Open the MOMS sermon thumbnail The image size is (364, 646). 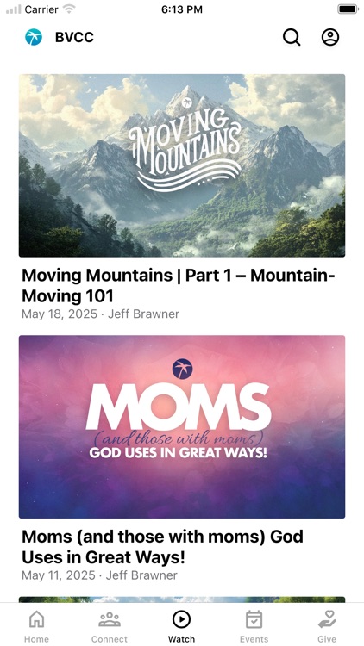182,426
